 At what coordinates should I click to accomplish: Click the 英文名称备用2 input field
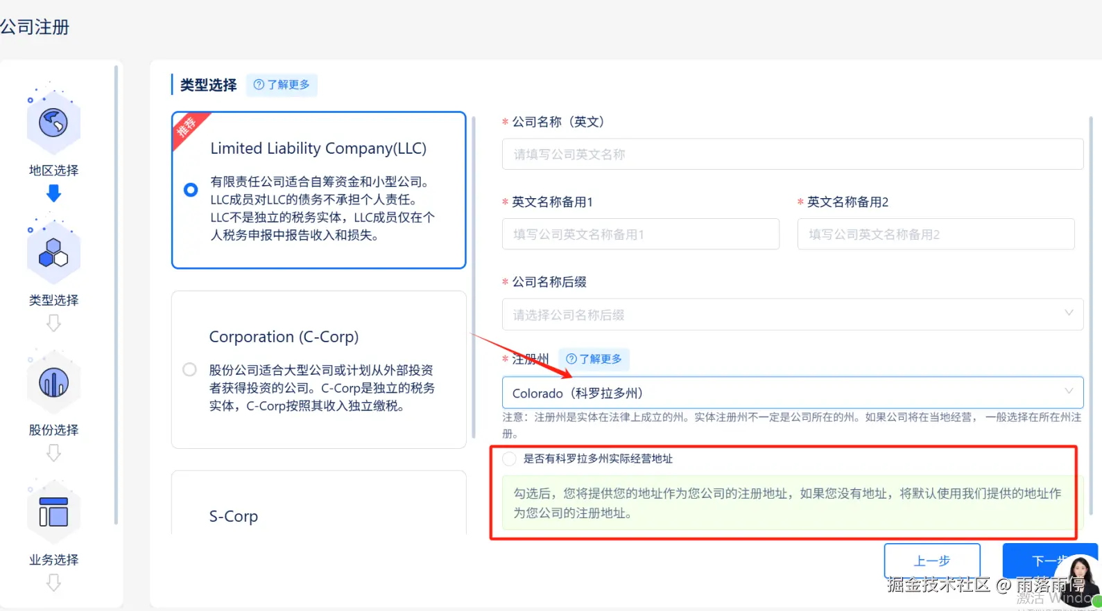click(x=936, y=234)
